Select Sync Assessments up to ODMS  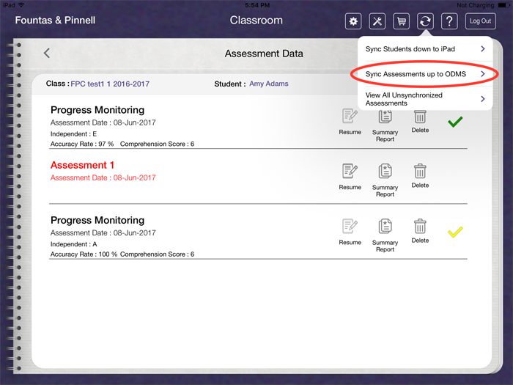(x=425, y=74)
